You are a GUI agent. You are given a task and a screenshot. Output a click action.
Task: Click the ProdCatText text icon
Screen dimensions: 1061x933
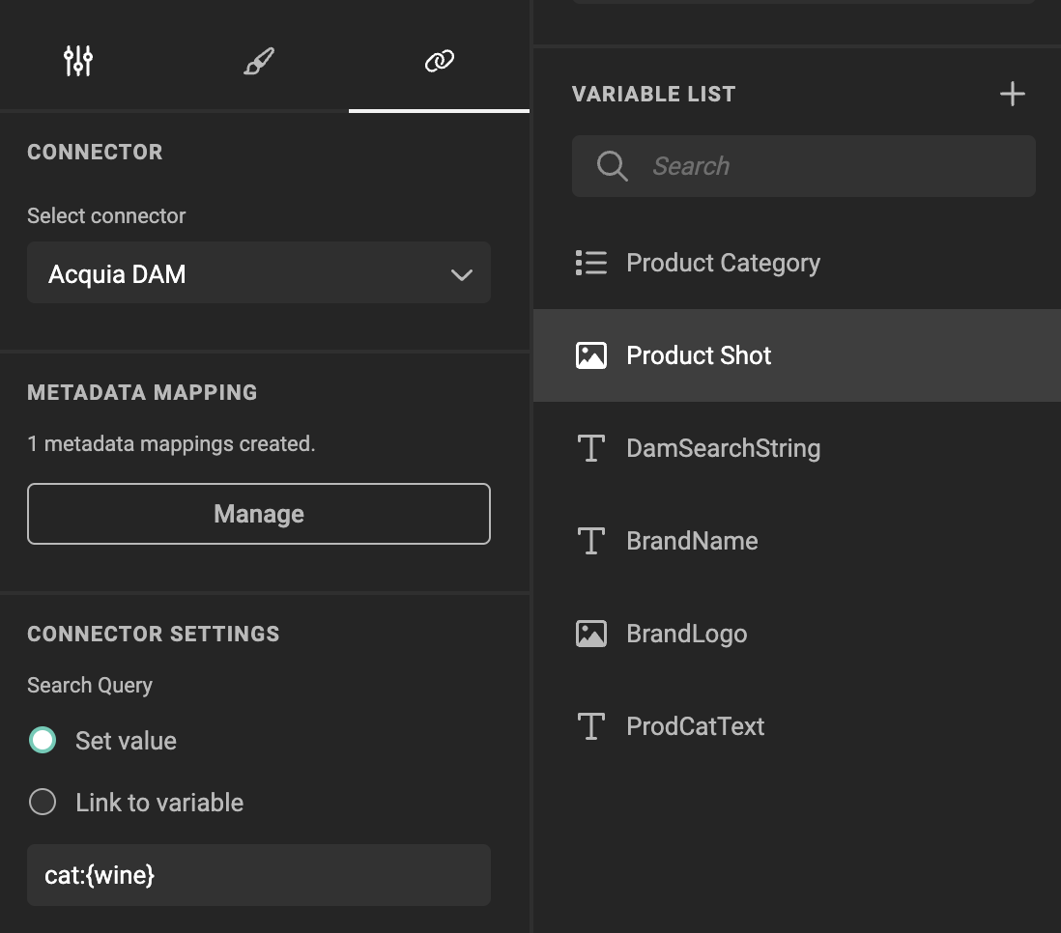tap(590, 726)
